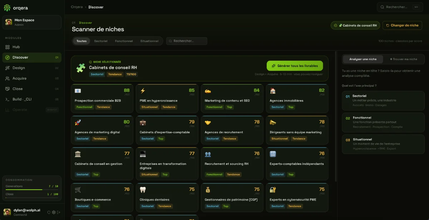Click the bank icon on Cabinets de conseil en gestion
The height and width of the screenshot is (220, 429).
78,154
